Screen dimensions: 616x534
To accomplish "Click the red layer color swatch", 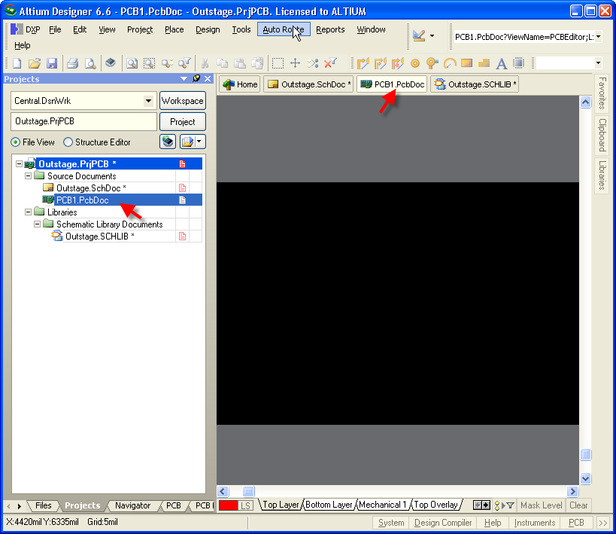I will [228, 505].
